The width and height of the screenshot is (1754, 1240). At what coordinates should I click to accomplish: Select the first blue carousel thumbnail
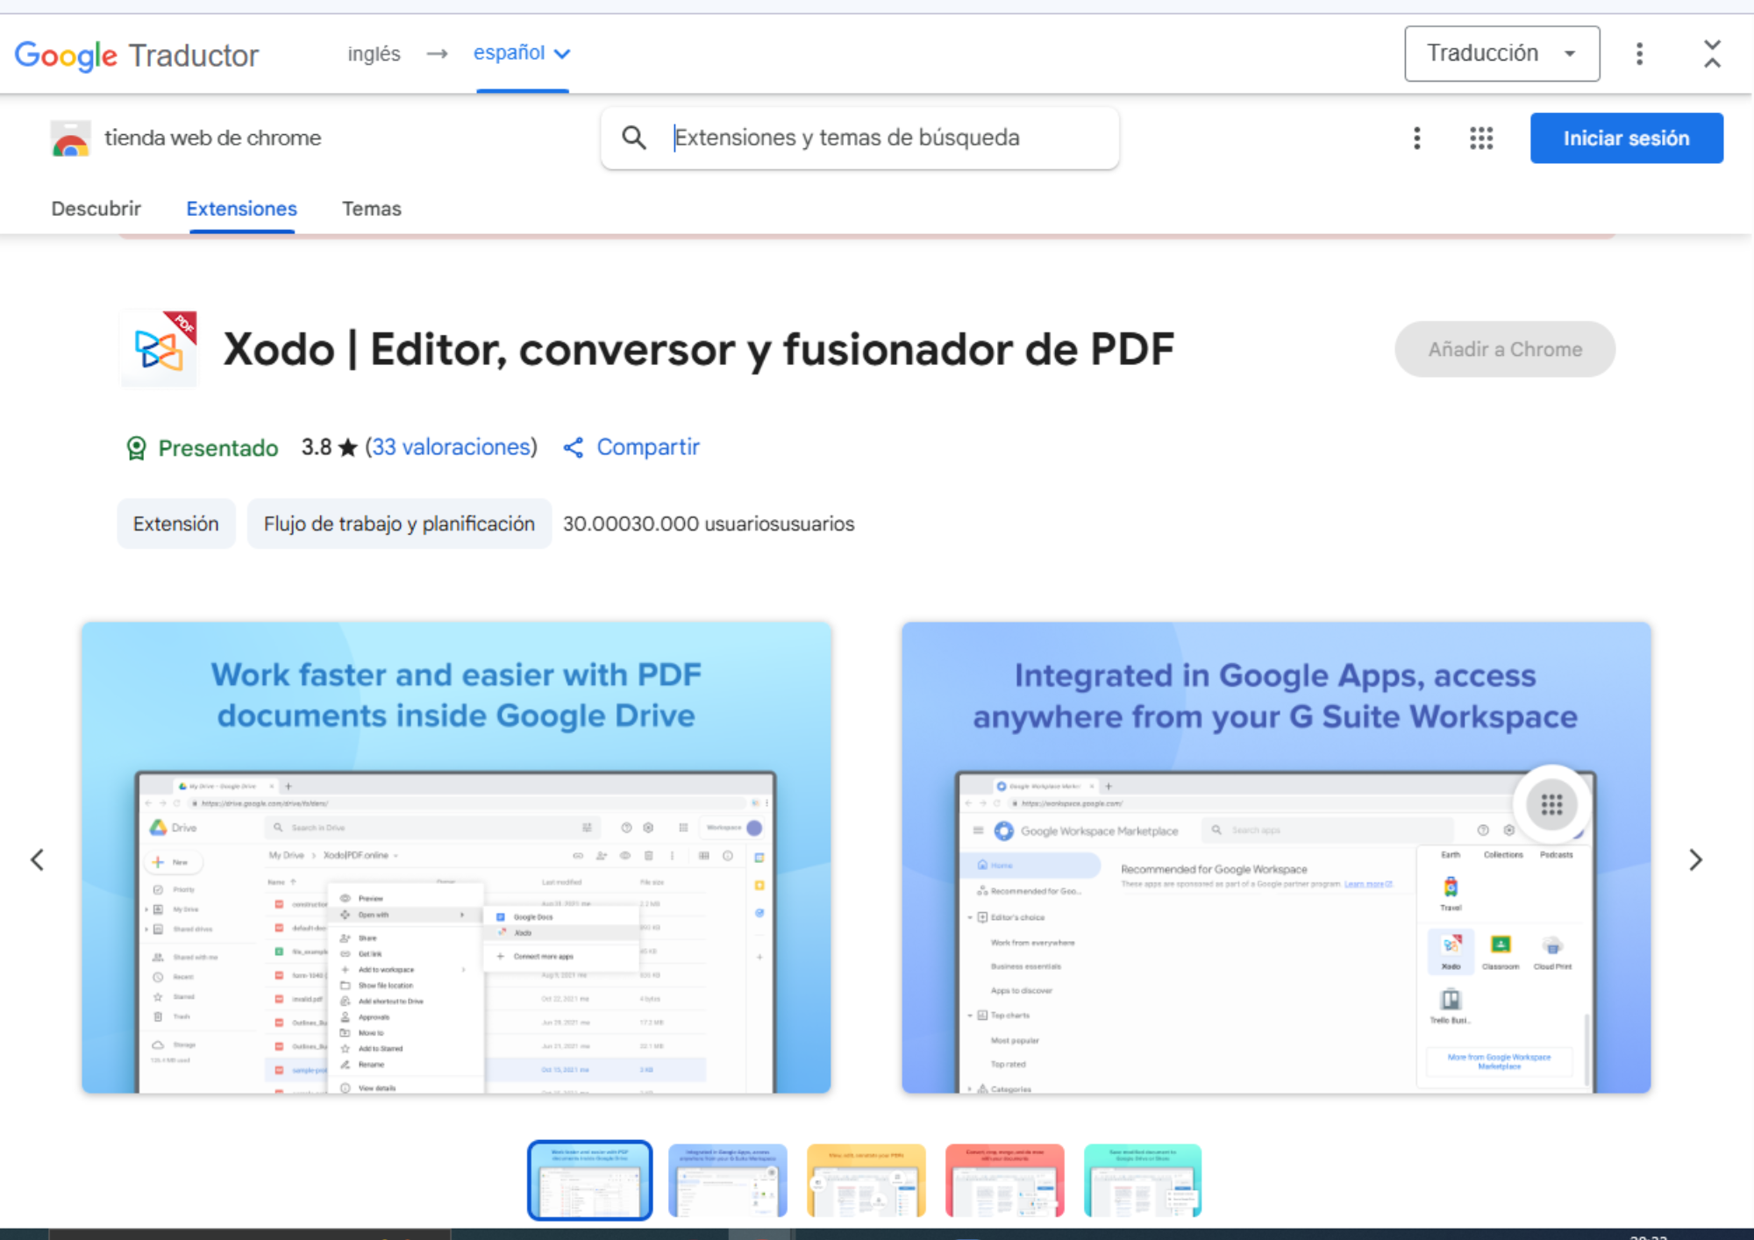point(589,1180)
